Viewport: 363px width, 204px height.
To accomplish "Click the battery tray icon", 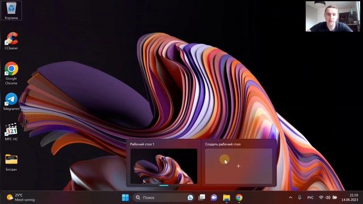I will (335, 198).
